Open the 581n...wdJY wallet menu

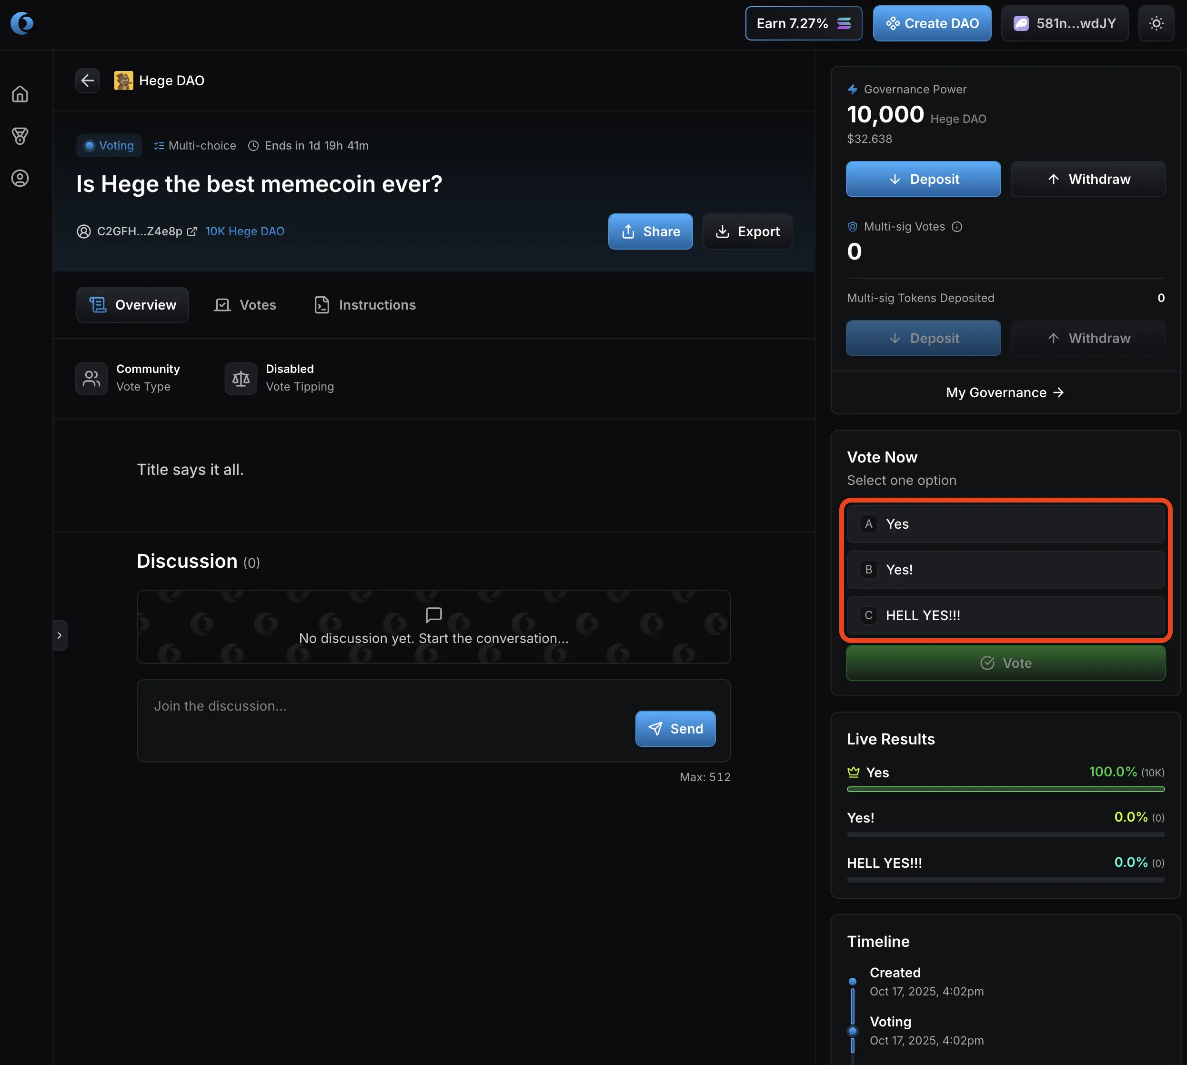(1065, 23)
